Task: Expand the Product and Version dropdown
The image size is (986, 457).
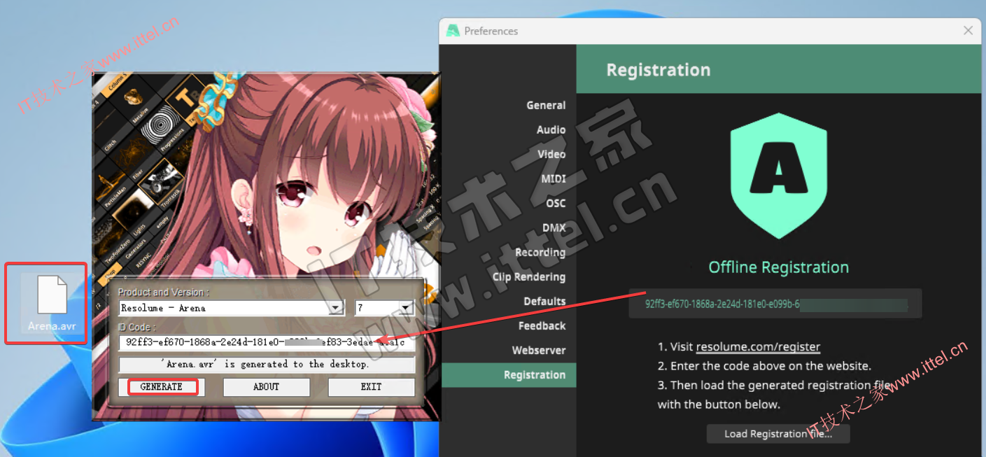Action: pyautogui.click(x=337, y=308)
